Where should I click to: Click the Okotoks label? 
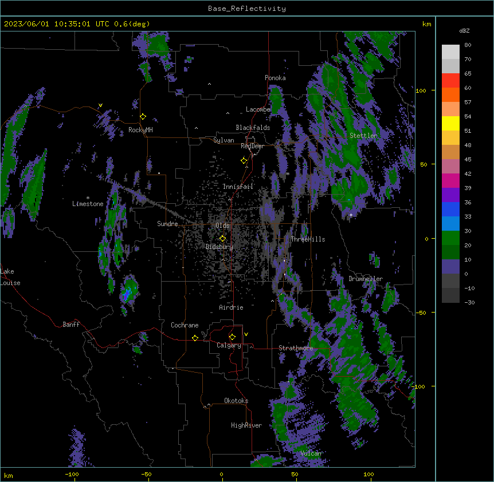coord(236,401)
